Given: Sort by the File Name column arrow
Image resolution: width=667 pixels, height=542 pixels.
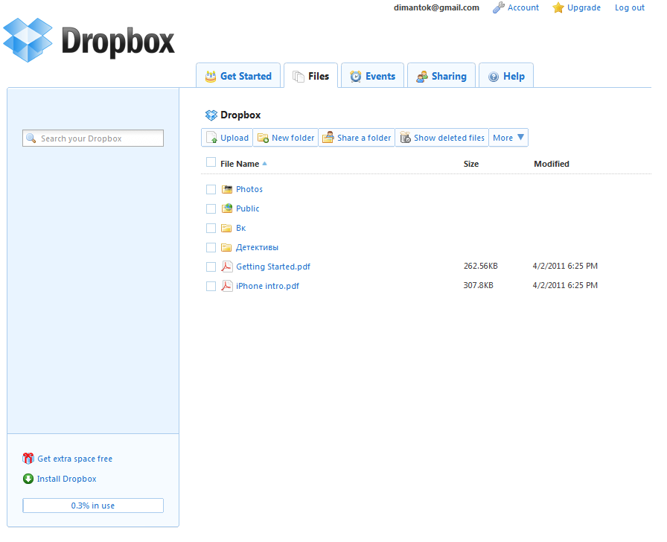Looking at the screenshot, I should 264,164.
